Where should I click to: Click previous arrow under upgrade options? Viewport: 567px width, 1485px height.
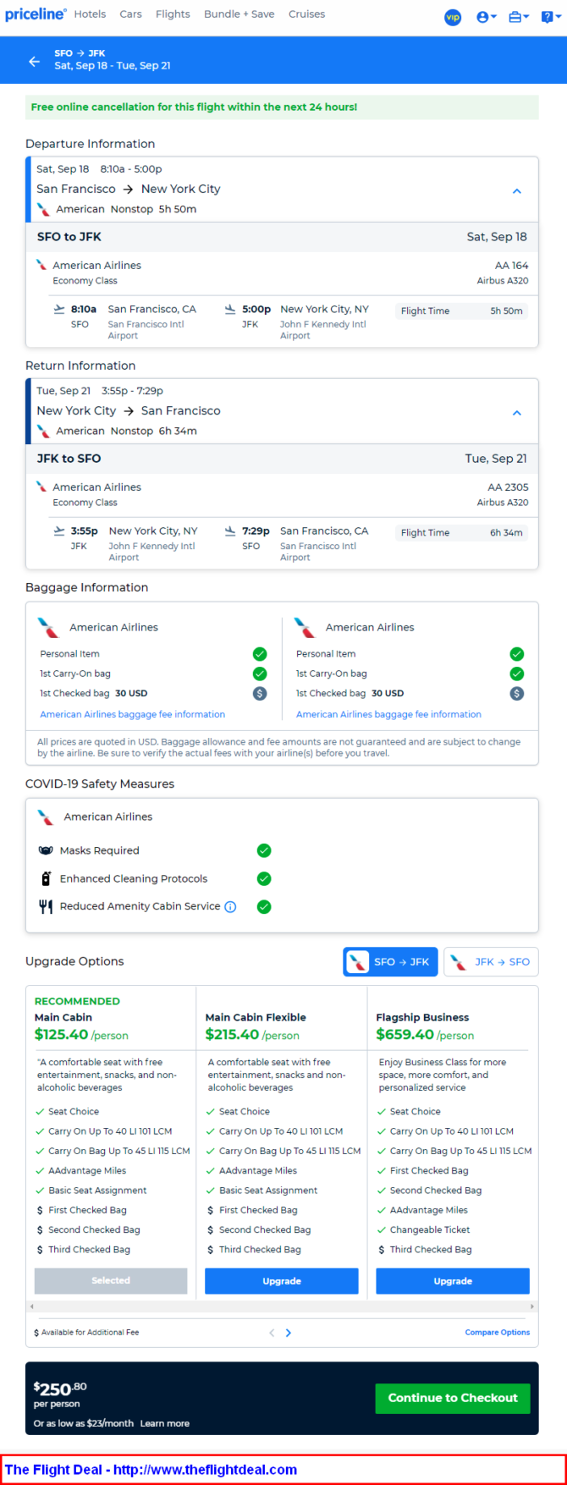(272, 1333)
